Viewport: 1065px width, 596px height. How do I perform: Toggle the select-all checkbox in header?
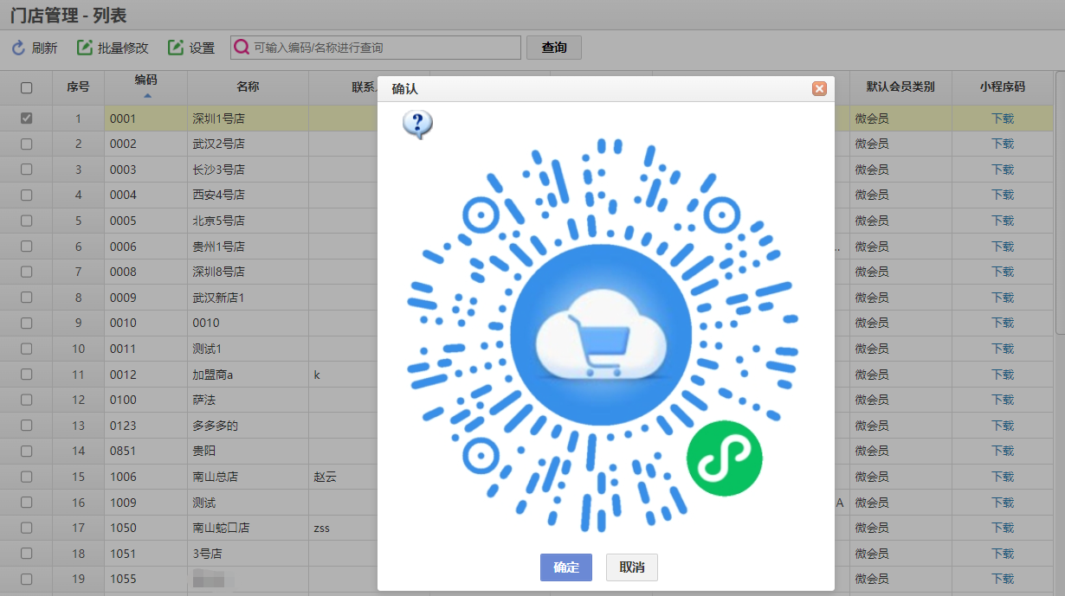[26, 87]
